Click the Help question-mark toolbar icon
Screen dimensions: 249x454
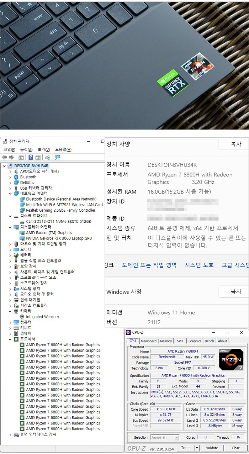point(31,157)
